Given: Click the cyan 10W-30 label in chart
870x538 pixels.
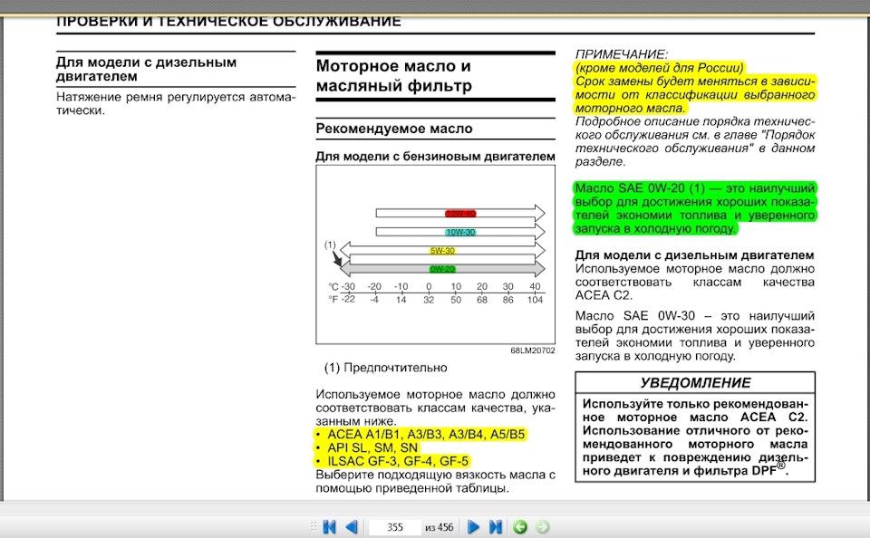Looking at the screenshot, I should point(460,232).
